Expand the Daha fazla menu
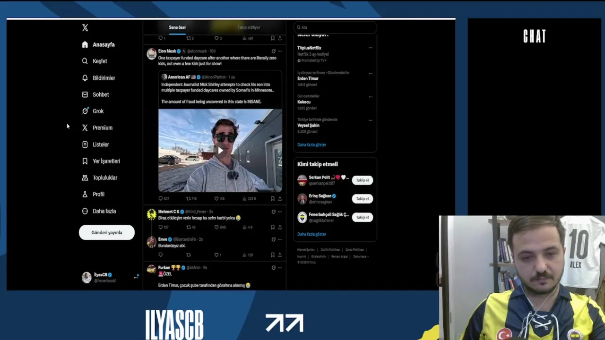Screen dimensions: 605x340 99,211
